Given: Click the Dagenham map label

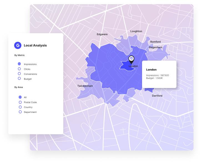Looking at the screenshot, I should 155,47.
